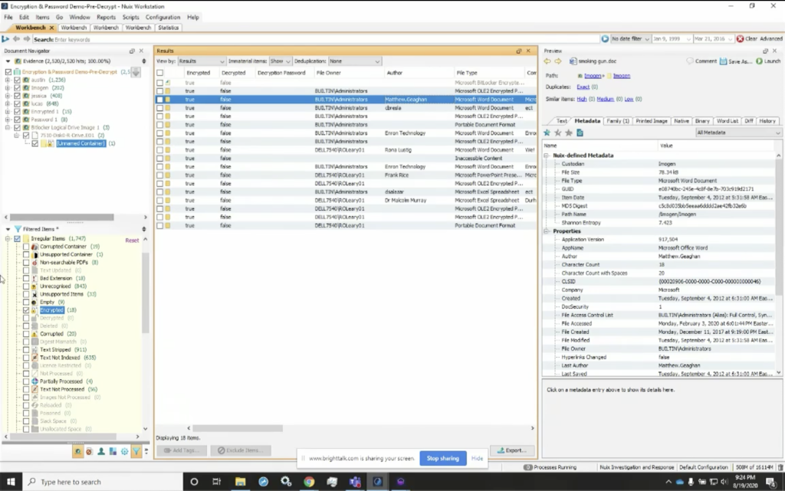Go to previous item in Preview
The image size is (785, 491).
click(547, 61)
